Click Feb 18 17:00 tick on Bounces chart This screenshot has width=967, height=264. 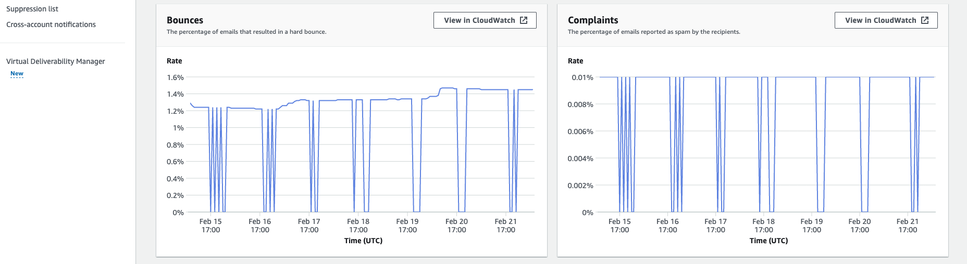tap(358, 226)
